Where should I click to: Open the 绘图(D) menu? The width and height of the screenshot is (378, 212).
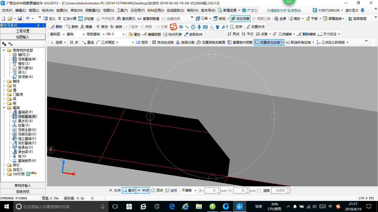pyautogui.click(x=62, y=10)
